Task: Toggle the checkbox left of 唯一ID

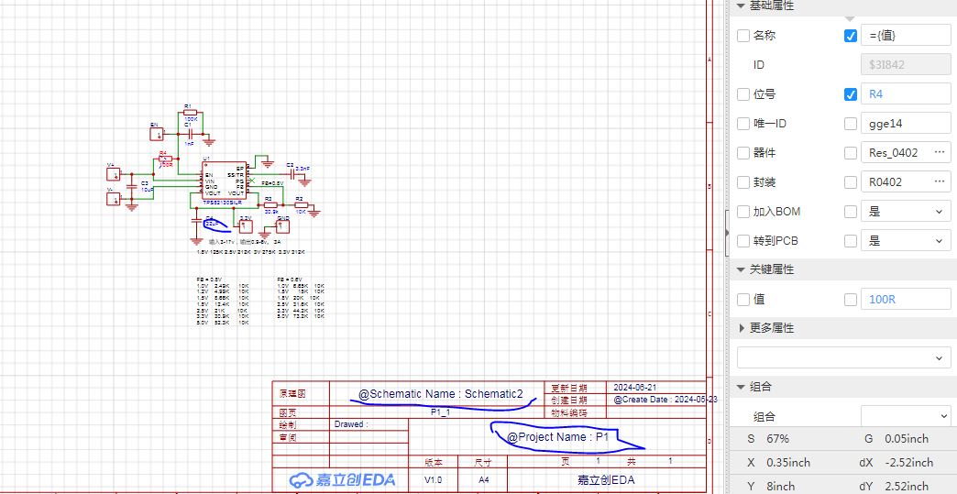Action: (742, 124)
